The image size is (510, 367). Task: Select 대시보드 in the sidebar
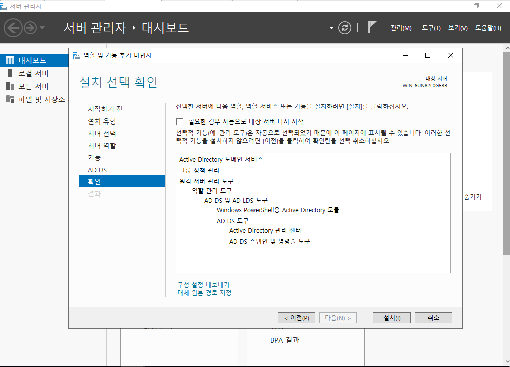(34, 60)
